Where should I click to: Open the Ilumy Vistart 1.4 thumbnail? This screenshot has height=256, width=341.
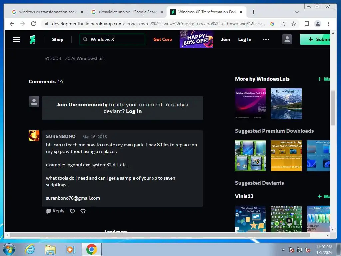(x=286, y=104)
